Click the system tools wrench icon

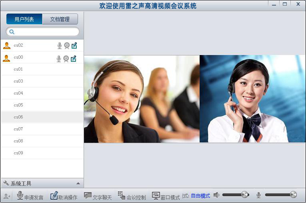6,183
